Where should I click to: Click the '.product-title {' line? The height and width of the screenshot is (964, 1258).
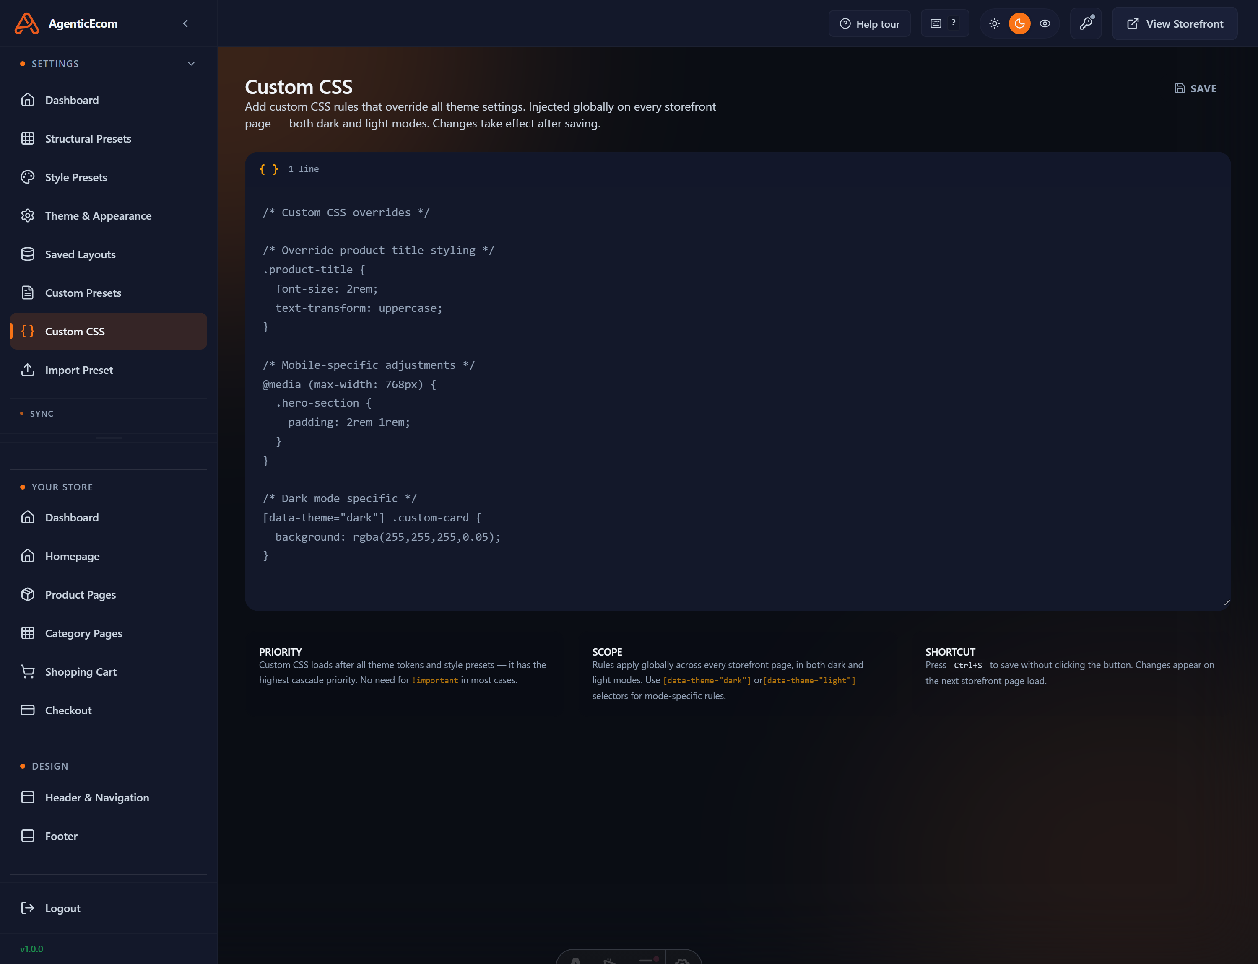click(x=314, y=269)
